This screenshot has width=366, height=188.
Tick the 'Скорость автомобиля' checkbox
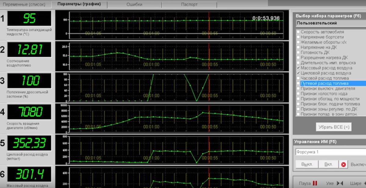298,32
